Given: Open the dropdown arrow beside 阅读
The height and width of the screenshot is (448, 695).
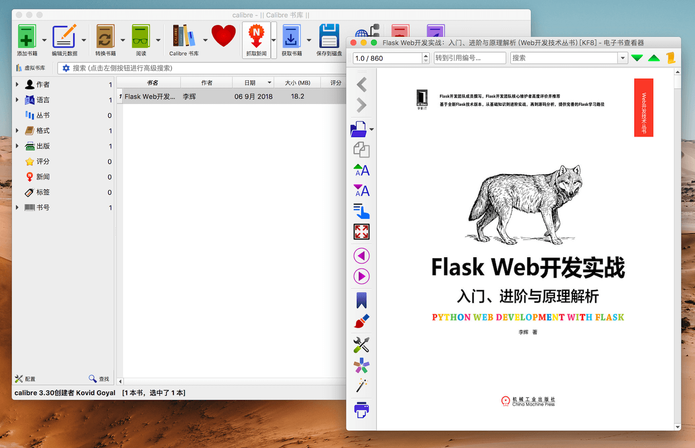Looking at the screenshot, I should click(x=158, y=40).
